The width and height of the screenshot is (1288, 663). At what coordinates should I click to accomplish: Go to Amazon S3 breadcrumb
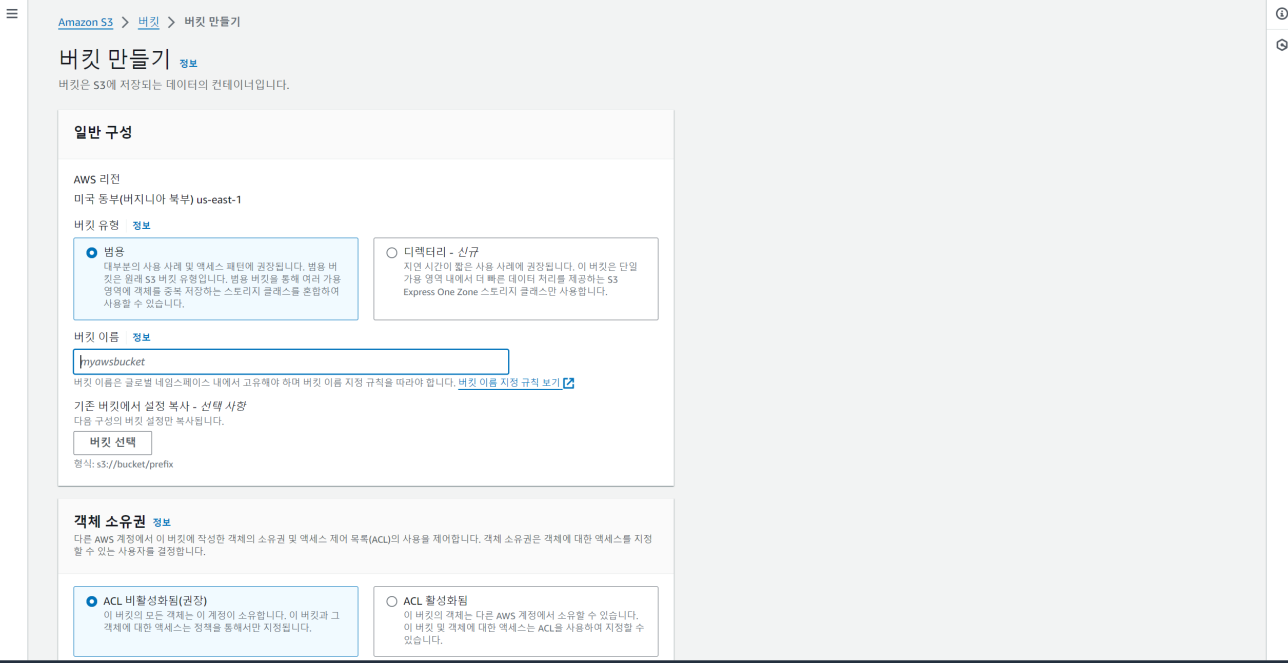(x=85, y=22)
